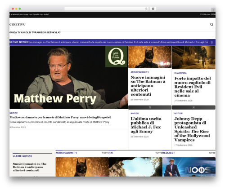Viewport: 225px width, 190px height.
Task: Read Nuove immagini su The Batman 2 article
Action: point(148,86)
